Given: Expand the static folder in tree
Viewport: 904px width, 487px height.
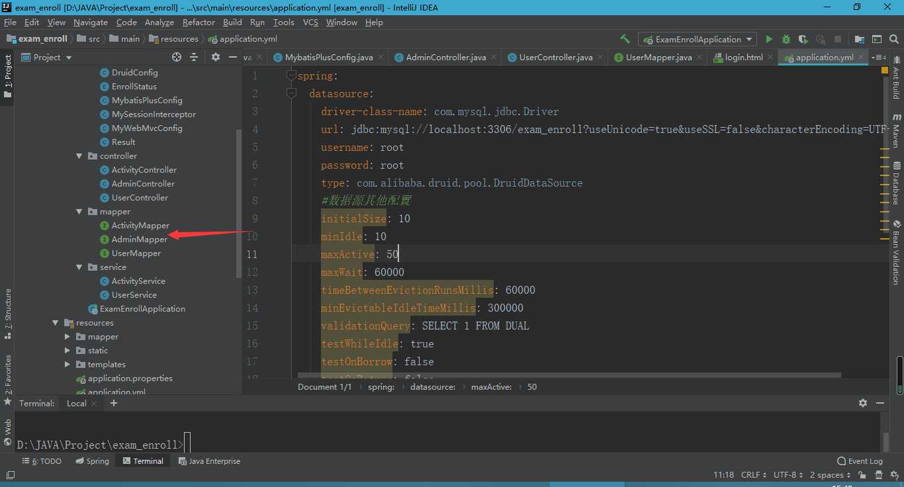Looking at the screenshot, I should (x=68, y=351).
